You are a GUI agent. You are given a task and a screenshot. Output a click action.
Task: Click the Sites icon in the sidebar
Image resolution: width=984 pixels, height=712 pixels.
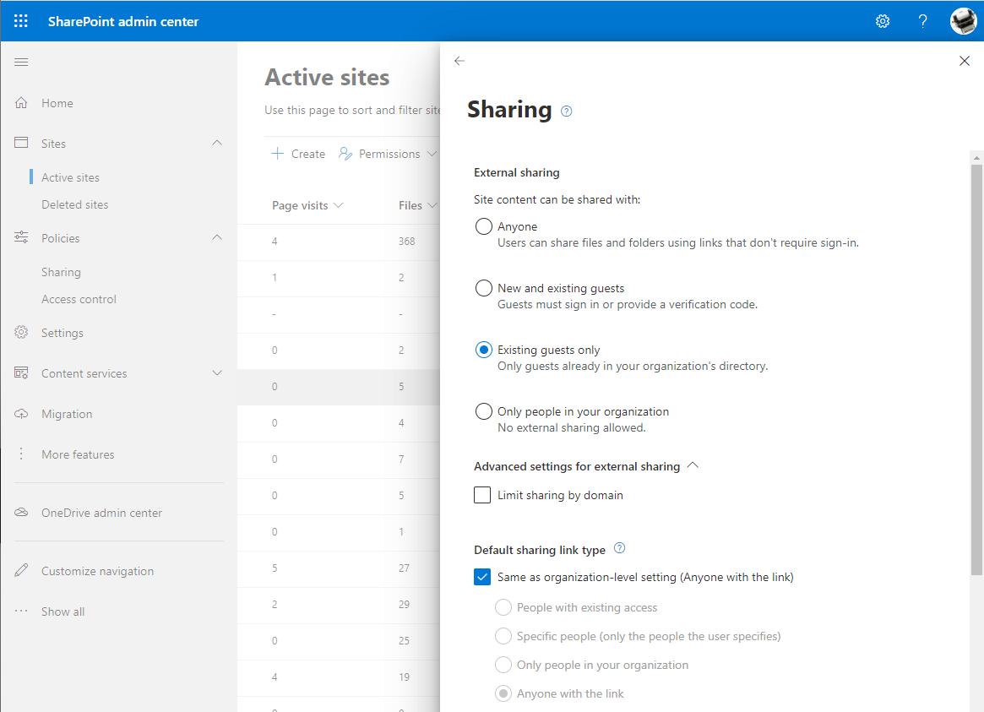click(x=21, y=143)
